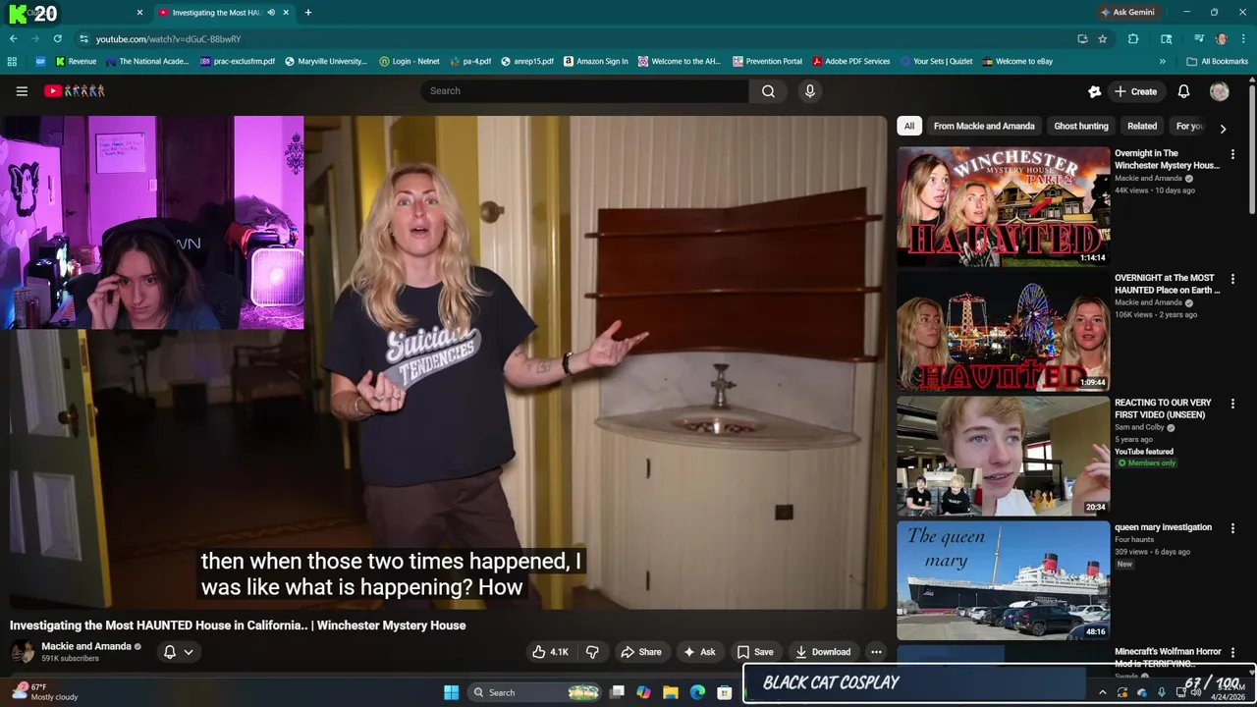Open the glowing icon left of Create

(1094, 91)
